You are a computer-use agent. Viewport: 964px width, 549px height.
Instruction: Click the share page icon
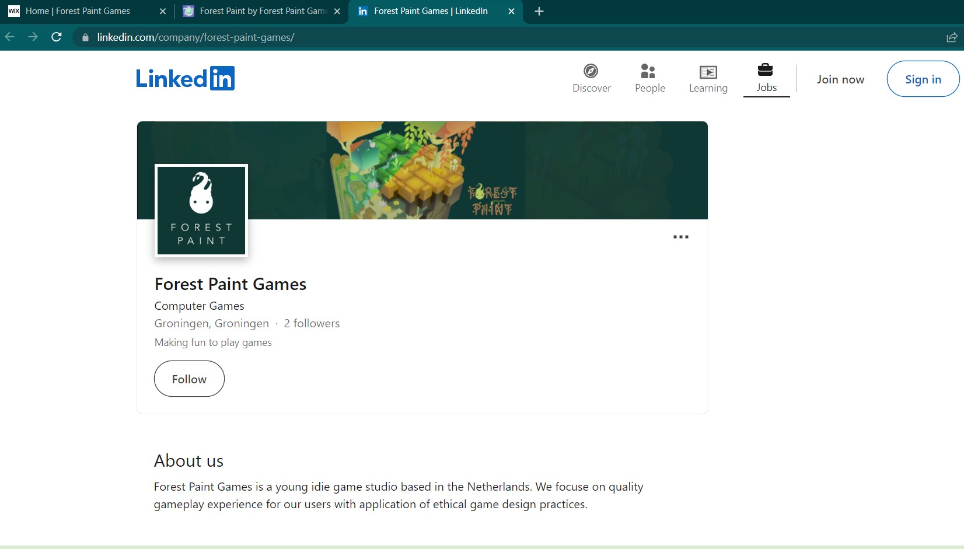(x=952, y=37)
